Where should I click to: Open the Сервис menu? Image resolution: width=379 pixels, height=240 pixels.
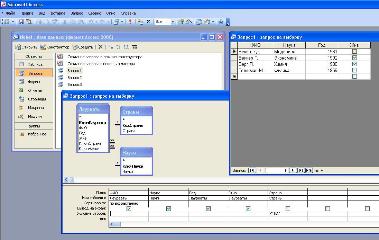pyautogui.click(x=94, y=13)
